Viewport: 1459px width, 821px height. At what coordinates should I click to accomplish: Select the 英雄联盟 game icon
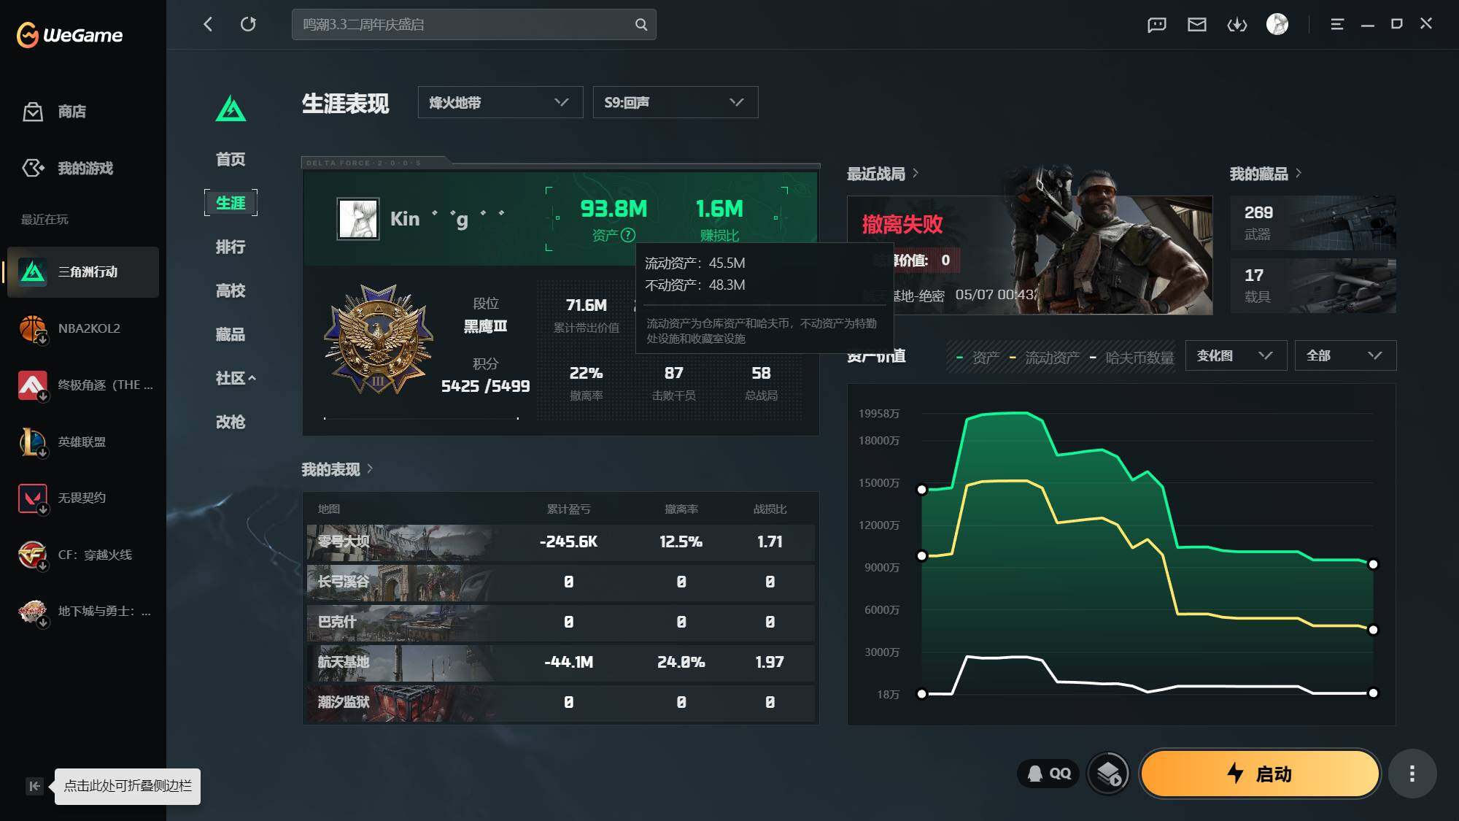[x=33, y=442]
